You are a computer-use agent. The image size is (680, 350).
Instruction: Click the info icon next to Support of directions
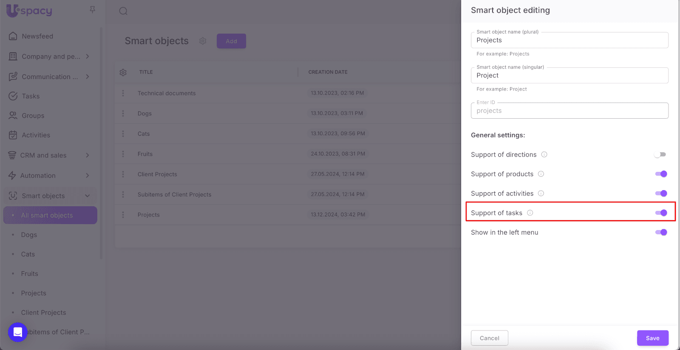(544, 154)
